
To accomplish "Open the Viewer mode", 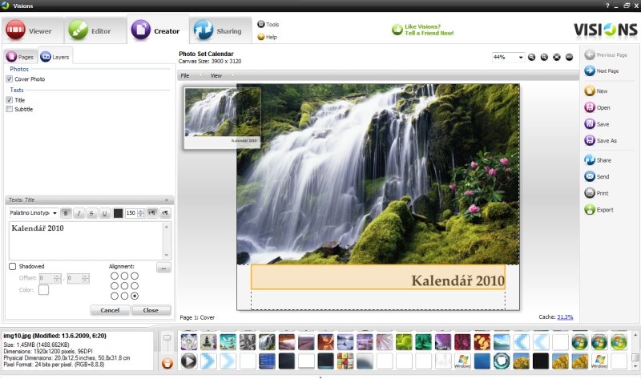I will [x=32, y=30].
